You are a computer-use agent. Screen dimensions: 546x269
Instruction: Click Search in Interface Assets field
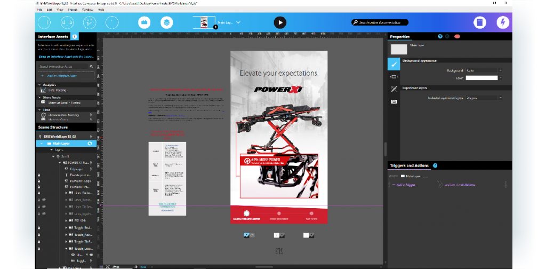coord(63,66)
